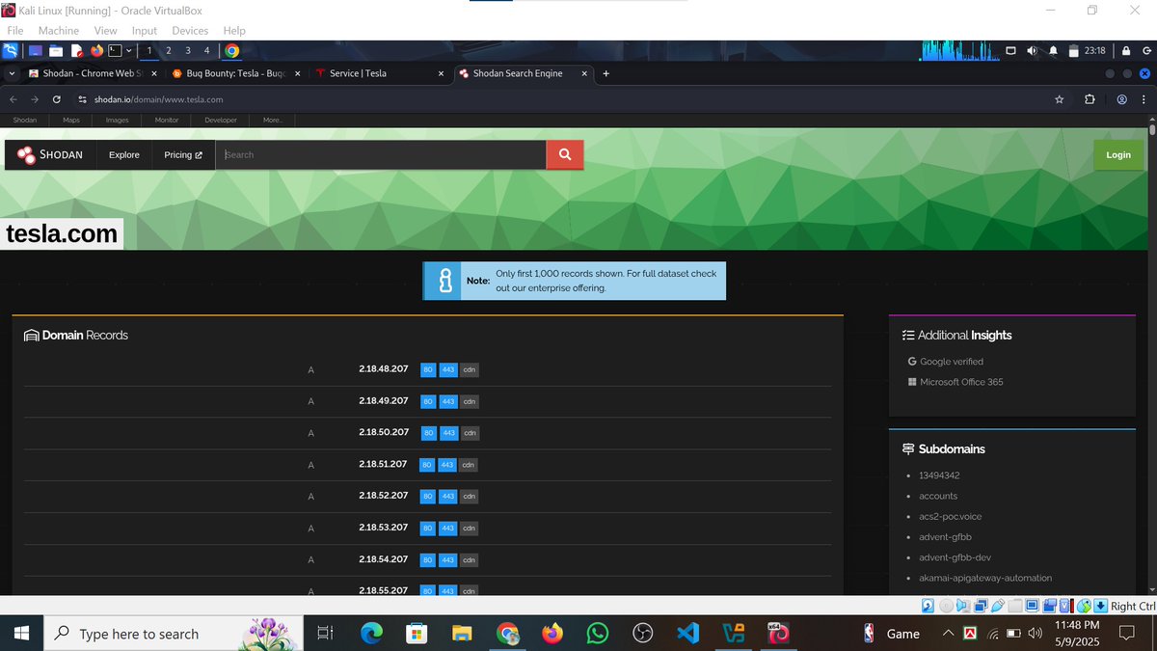Show hidden Windows tray icons
This screenshot has width=1157, height=651.
pos(948,634)
